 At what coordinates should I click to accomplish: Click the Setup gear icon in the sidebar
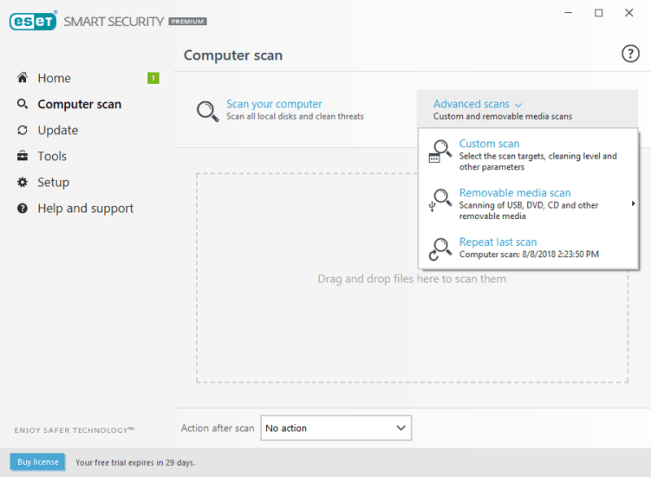(23, 182)
